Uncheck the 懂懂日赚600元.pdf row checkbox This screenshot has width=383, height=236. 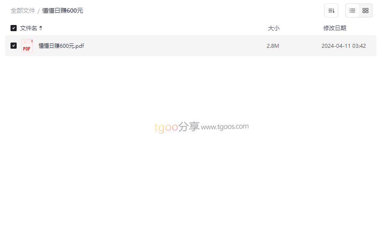tap(14, 46)
